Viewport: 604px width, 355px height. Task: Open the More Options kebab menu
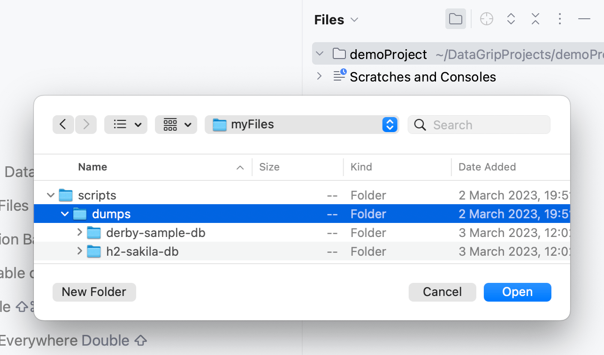[560, 19]
